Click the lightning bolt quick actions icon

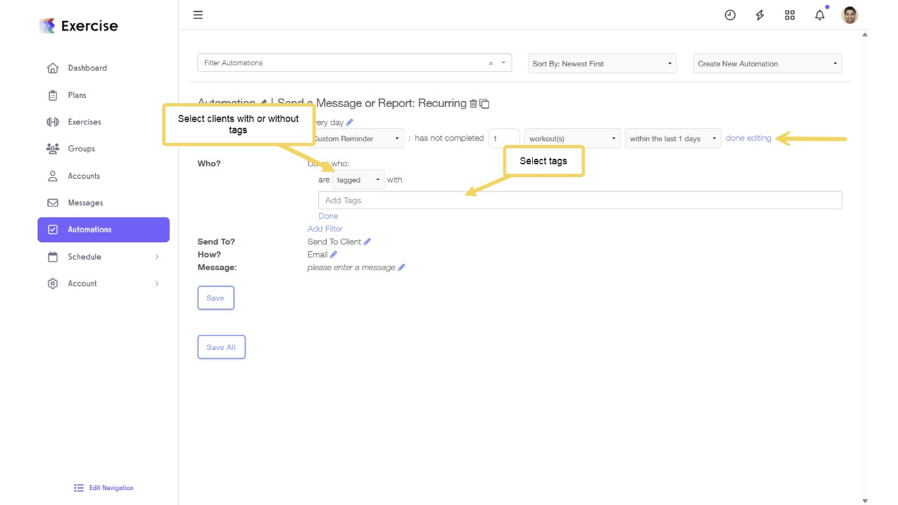click(x=760, y=15)
